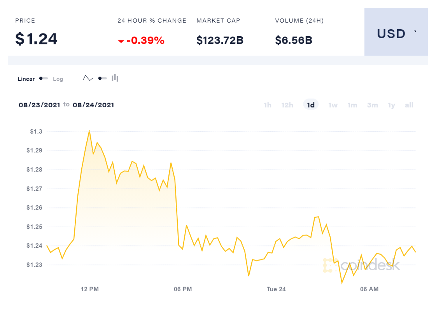Switch to the 12h time range

287,105
